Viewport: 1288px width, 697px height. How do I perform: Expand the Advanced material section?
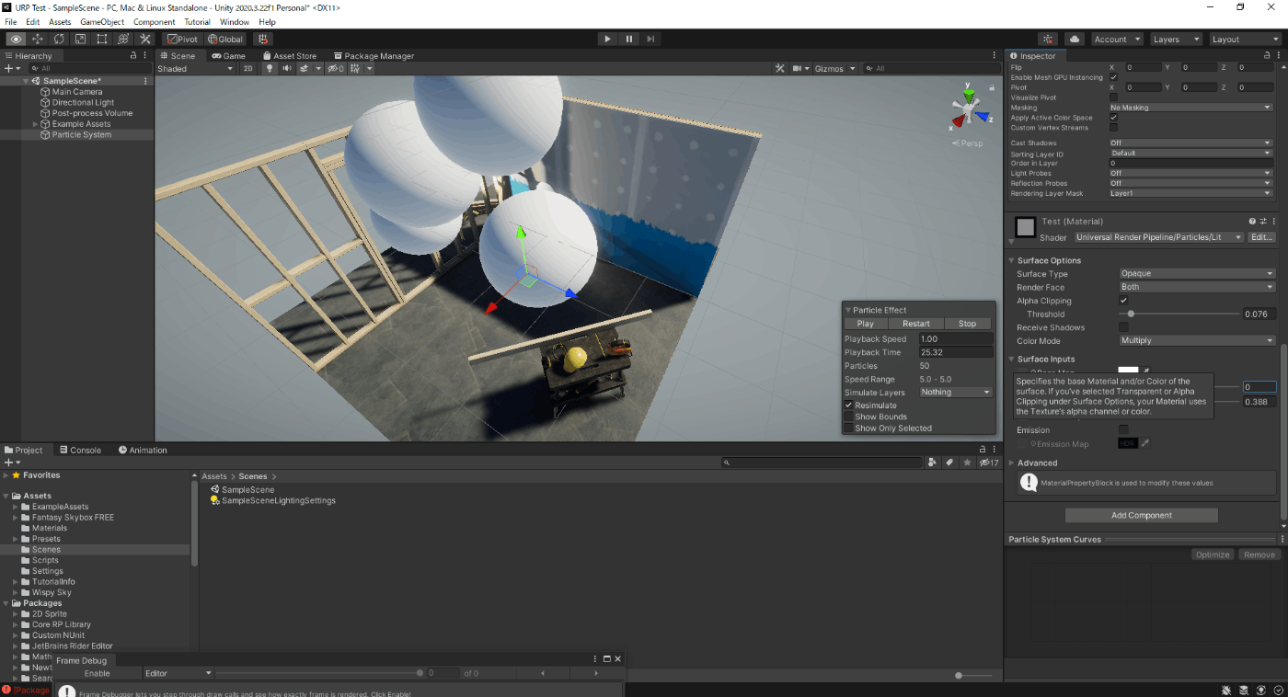pyautogui.click(x=1013, y=463)
